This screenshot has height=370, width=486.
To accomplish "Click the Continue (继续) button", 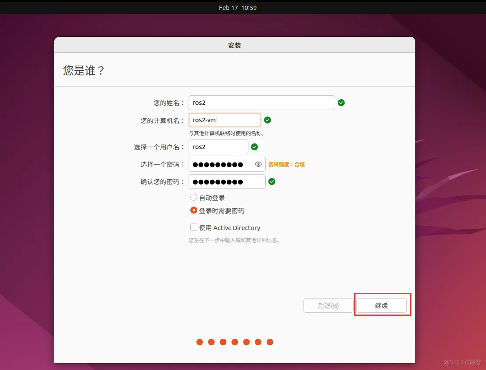I will [x=381, y=305].
